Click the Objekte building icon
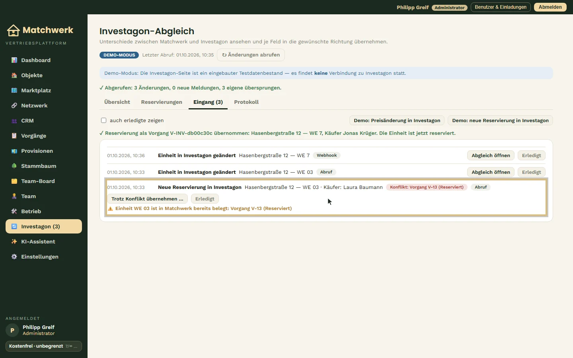Image resolution: width=573 pixels, height=358 pixels. (14, 75)
